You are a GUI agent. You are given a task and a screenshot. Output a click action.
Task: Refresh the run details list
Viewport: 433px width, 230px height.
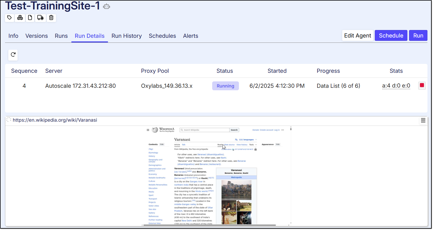click(x=13, y=55)
